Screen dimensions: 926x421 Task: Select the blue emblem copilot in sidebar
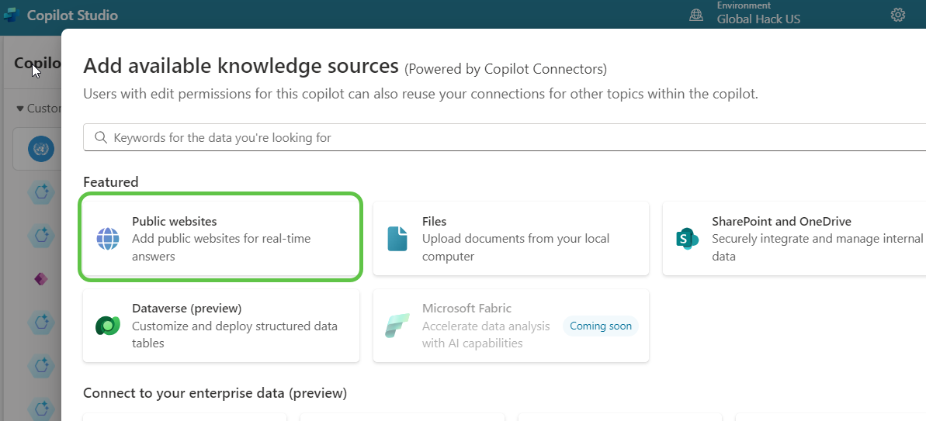click(x=40, y=149)
